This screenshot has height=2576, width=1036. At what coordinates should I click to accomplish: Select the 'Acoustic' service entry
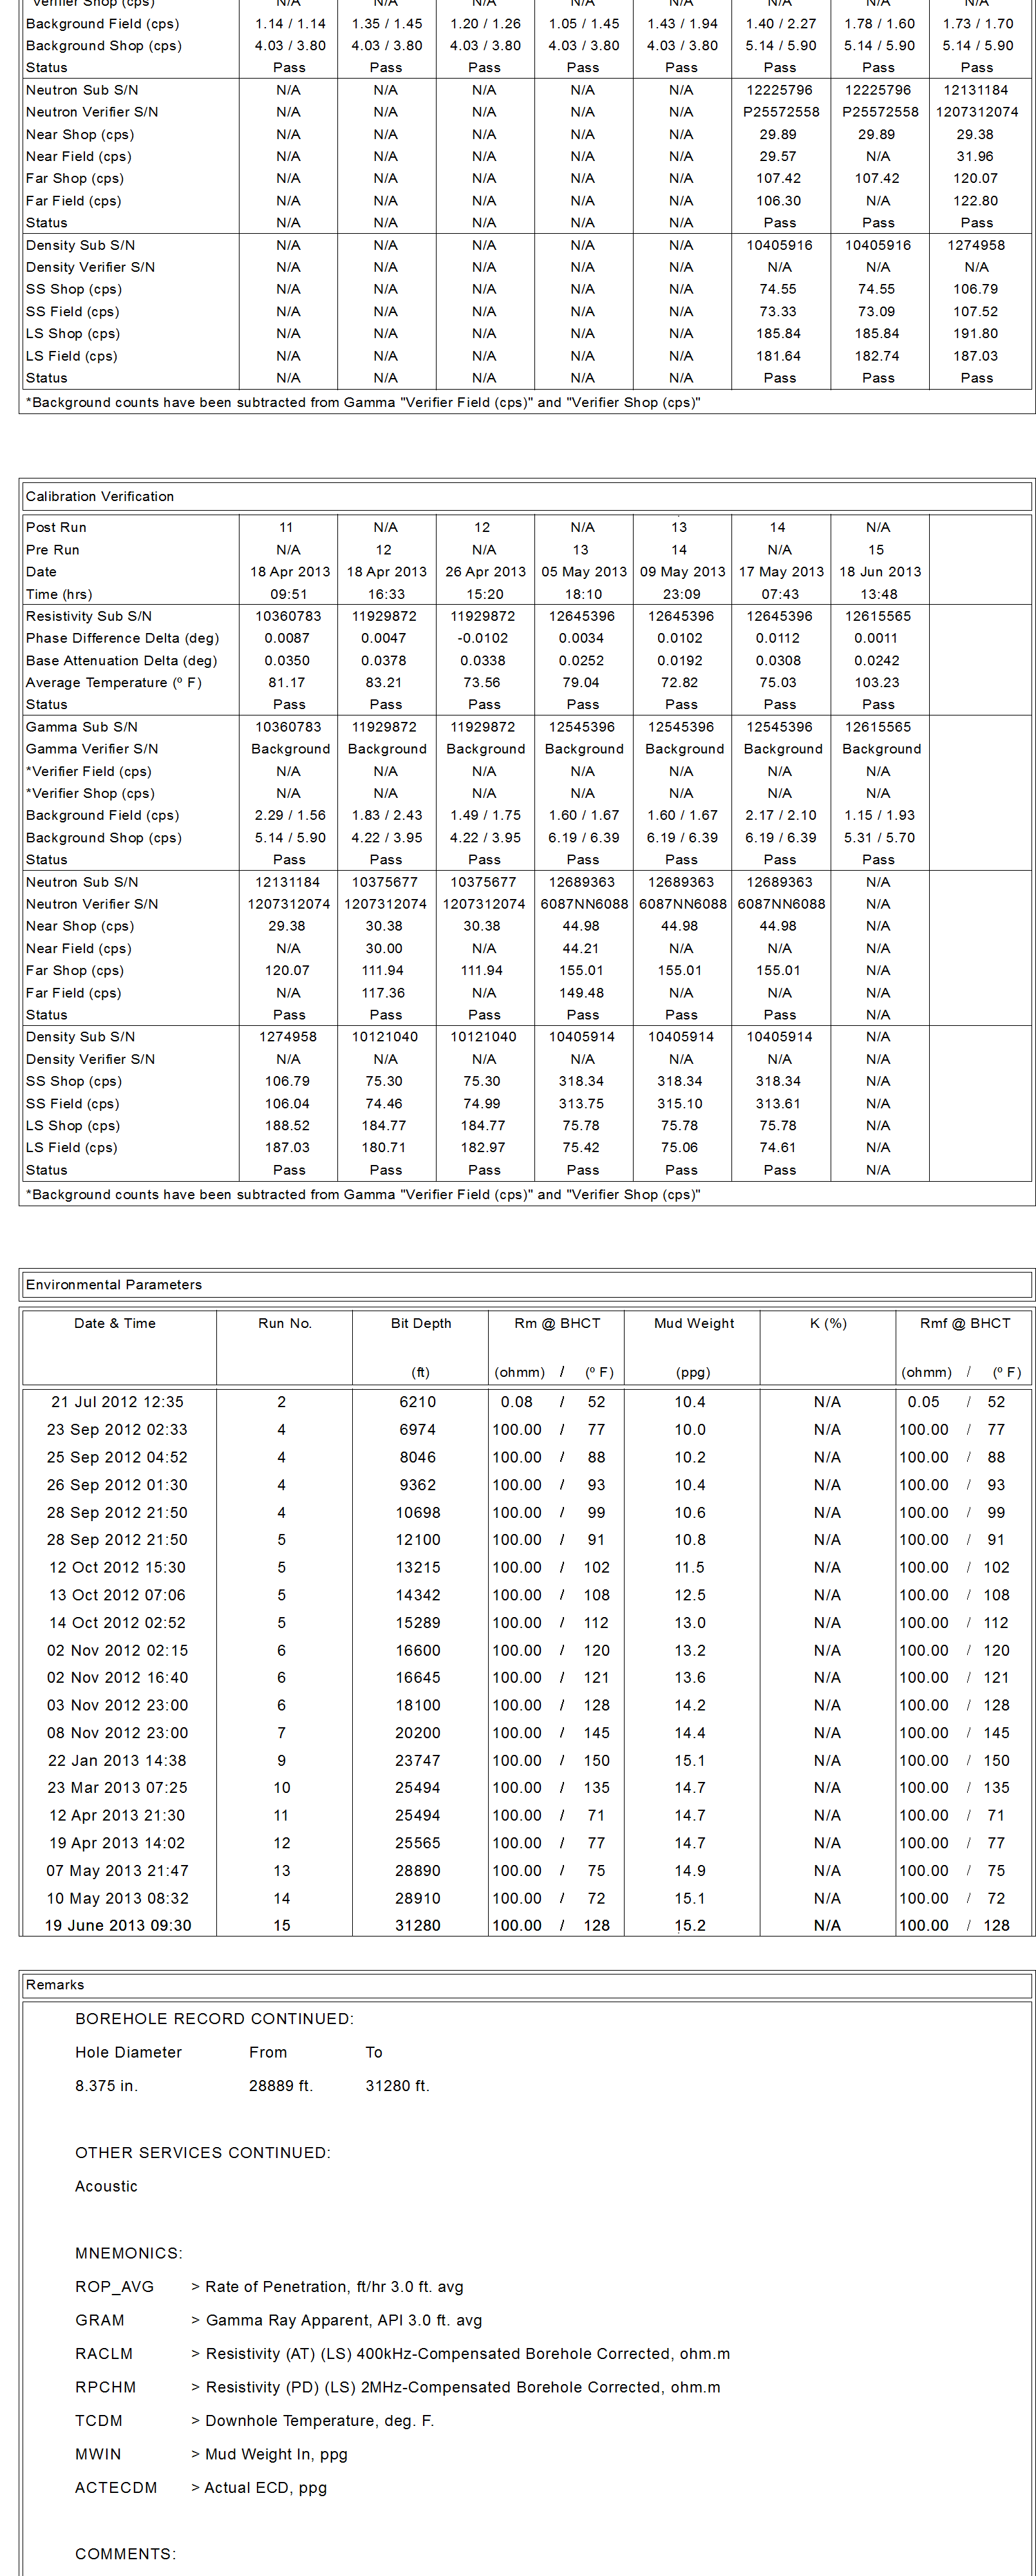pyautogui.click(x=106, y=2186)
